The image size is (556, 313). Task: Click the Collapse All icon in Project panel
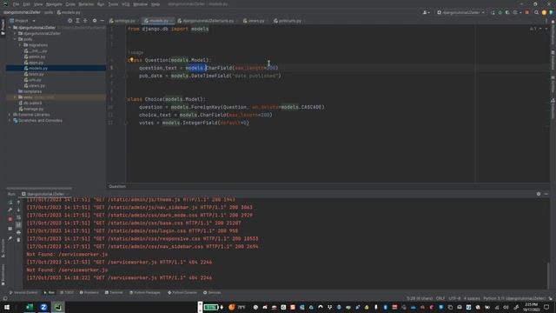[85, 21]
